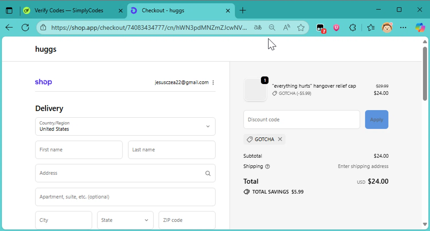Viewport: 430px width, 231px height.
Task: Go back with the browser back arrow
Action: coord(9,28)
